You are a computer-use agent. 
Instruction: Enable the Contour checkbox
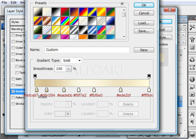[x=17, y=66]
